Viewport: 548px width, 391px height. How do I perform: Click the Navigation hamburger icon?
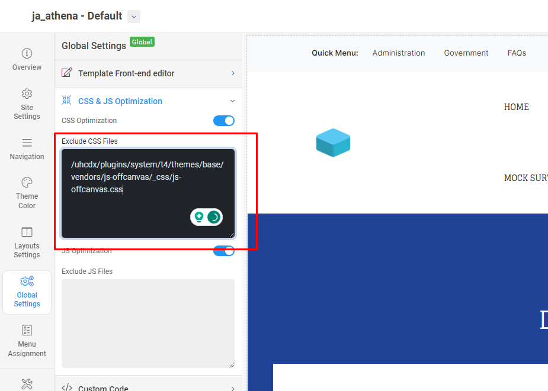(x=27, y=143)
